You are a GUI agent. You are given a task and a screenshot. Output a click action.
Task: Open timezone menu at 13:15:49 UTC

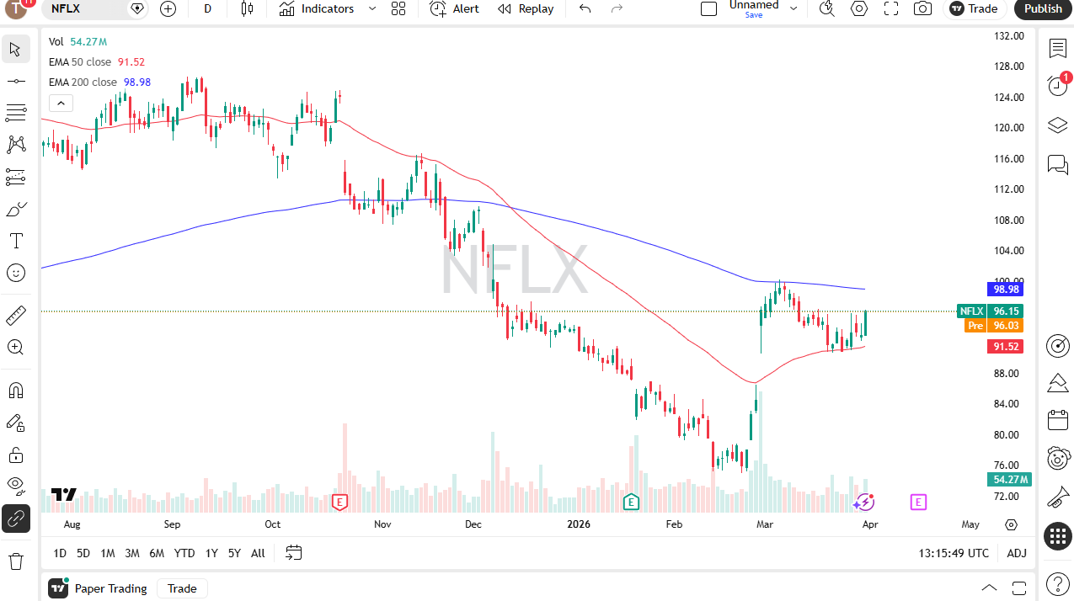(x=954, y=553)
